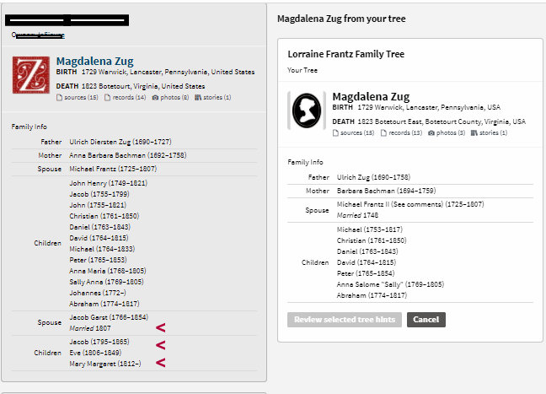Click the photos (3) icon in Your Tree panel
The width and height of the screenshot is (546, 394).
pos(433,133)
